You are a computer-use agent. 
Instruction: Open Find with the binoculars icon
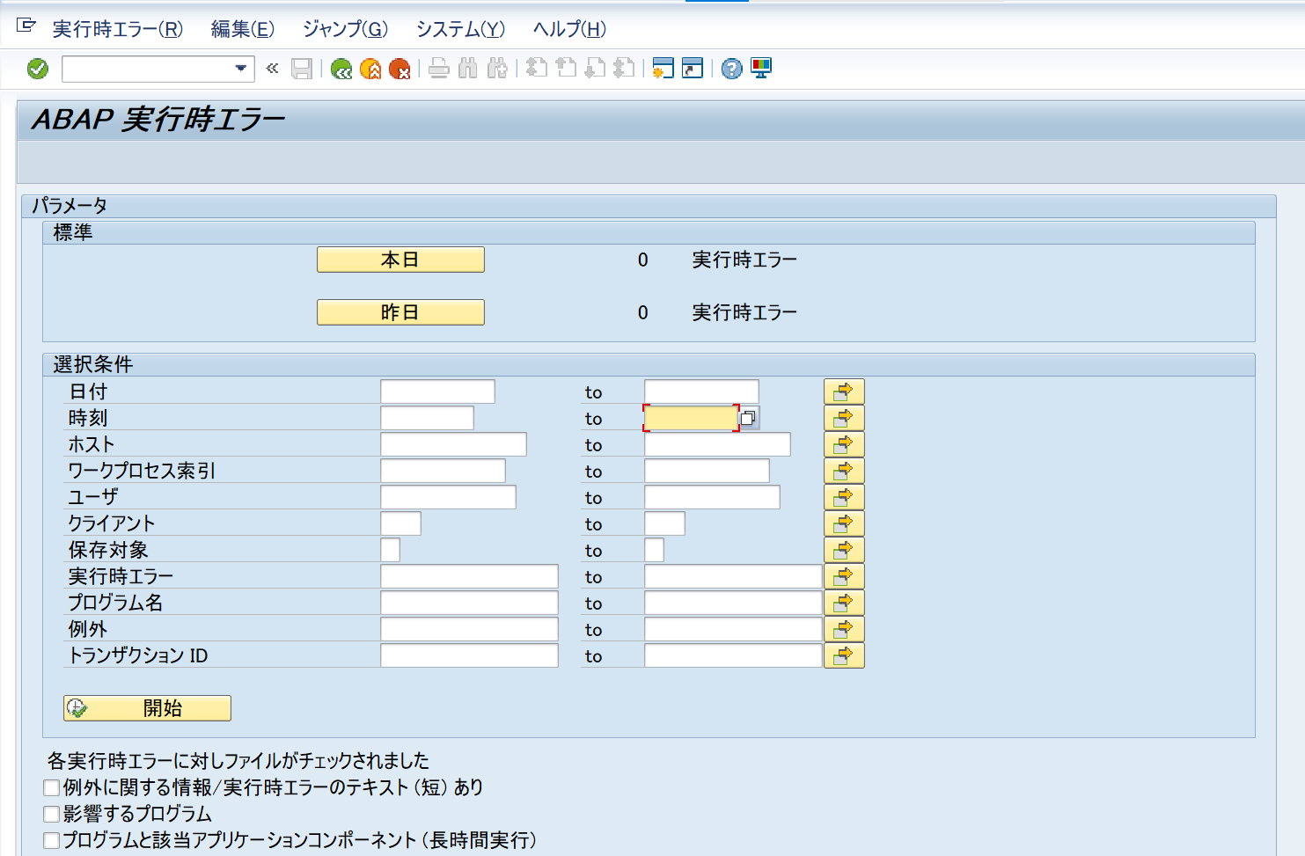[469, 68]
